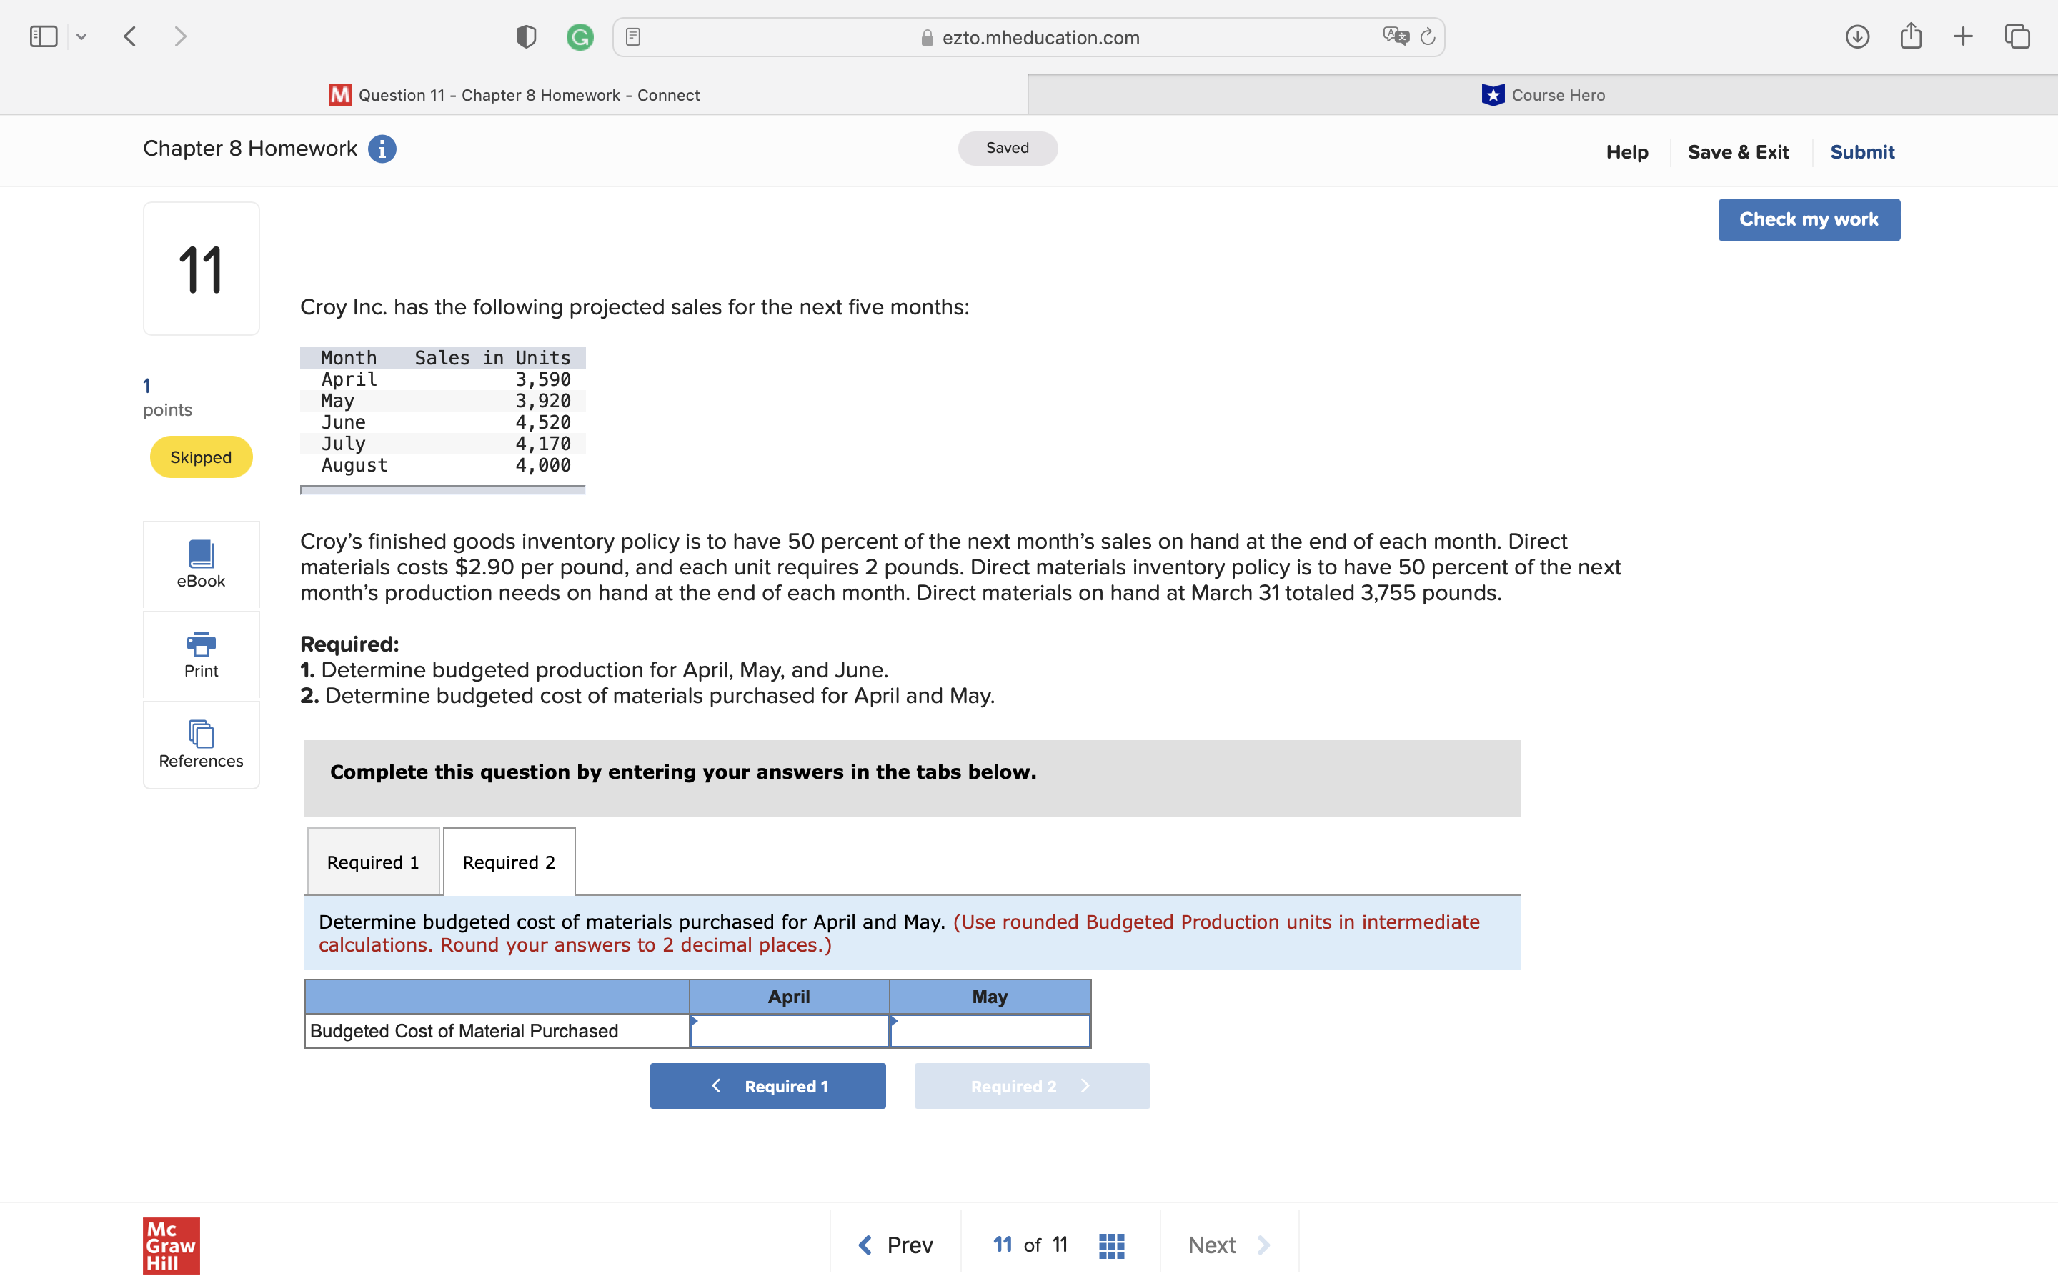The height and width of the screenshot is (1286, 2058).
Task: Click Check my work button
Action: point(1808,219)
